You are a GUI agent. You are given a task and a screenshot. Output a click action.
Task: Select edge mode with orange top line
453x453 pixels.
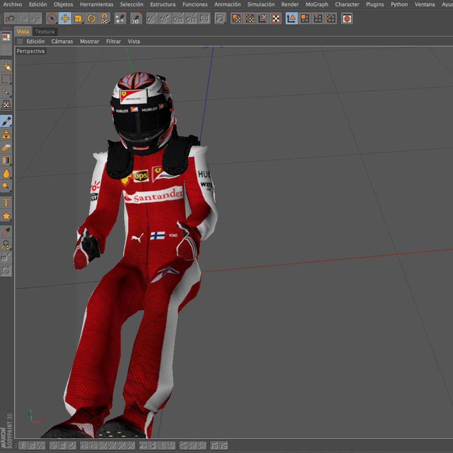click(x=318, y=18)
